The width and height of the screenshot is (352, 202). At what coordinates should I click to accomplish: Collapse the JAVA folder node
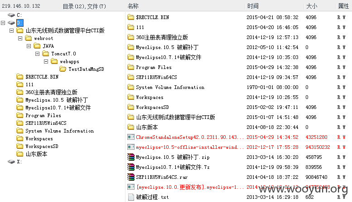(29, 46)
